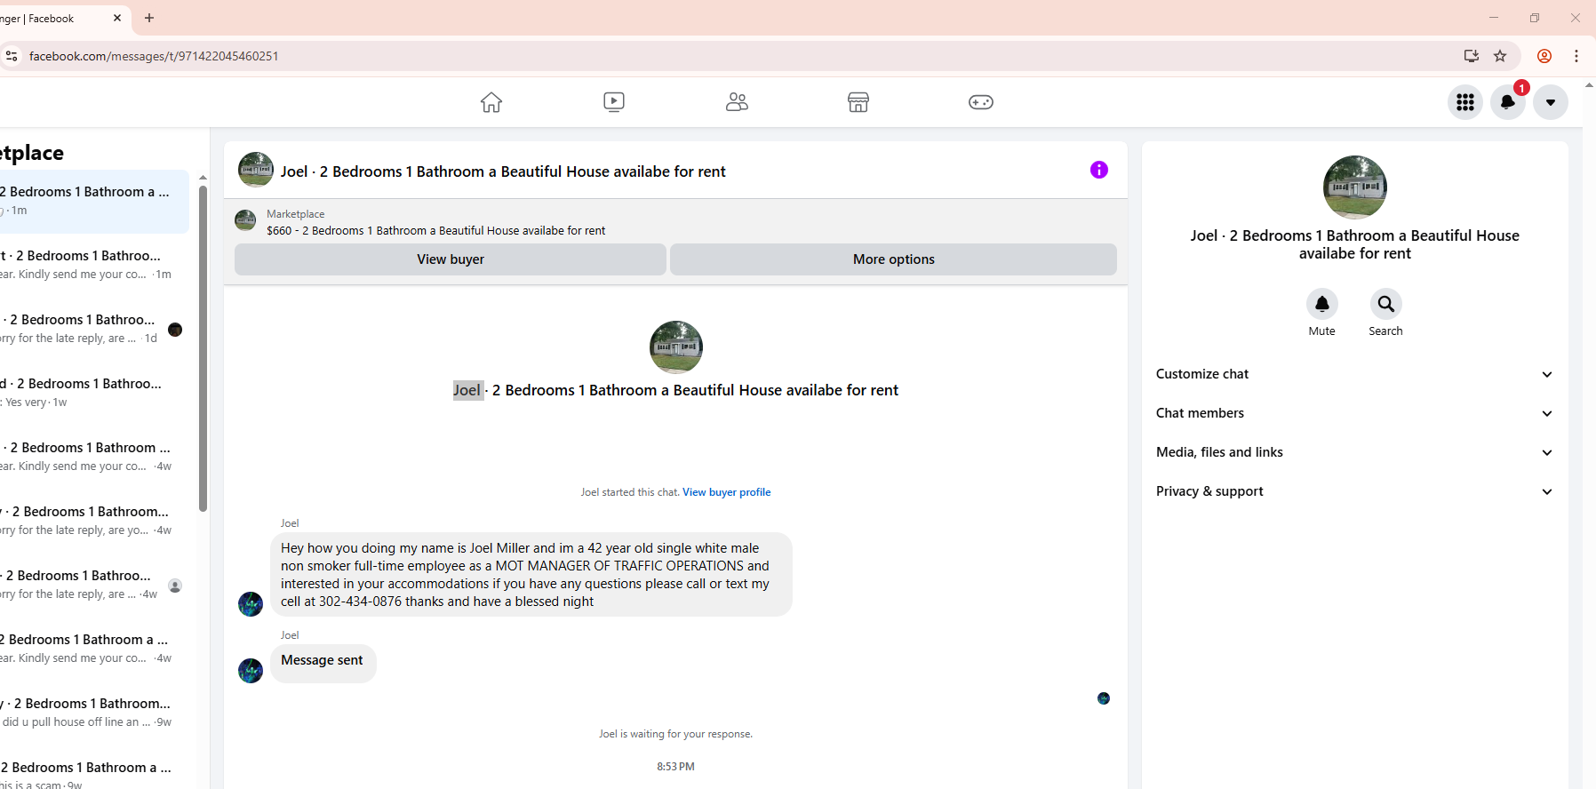Expand Chat members section

(x=1355, y=413)
